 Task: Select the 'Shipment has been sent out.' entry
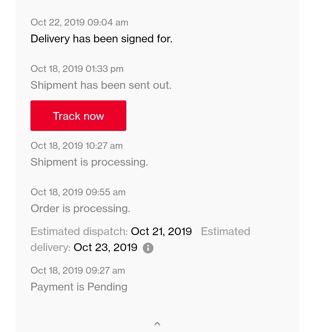(x=101, y=85)
